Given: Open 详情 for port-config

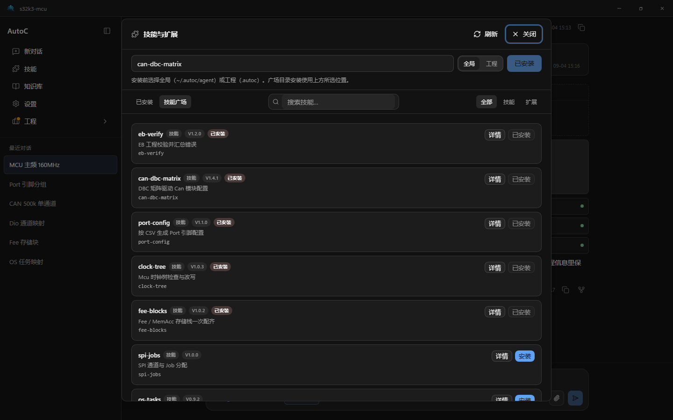Looking at the screenshot, I should pyautogui.click(x=495, y=224).
